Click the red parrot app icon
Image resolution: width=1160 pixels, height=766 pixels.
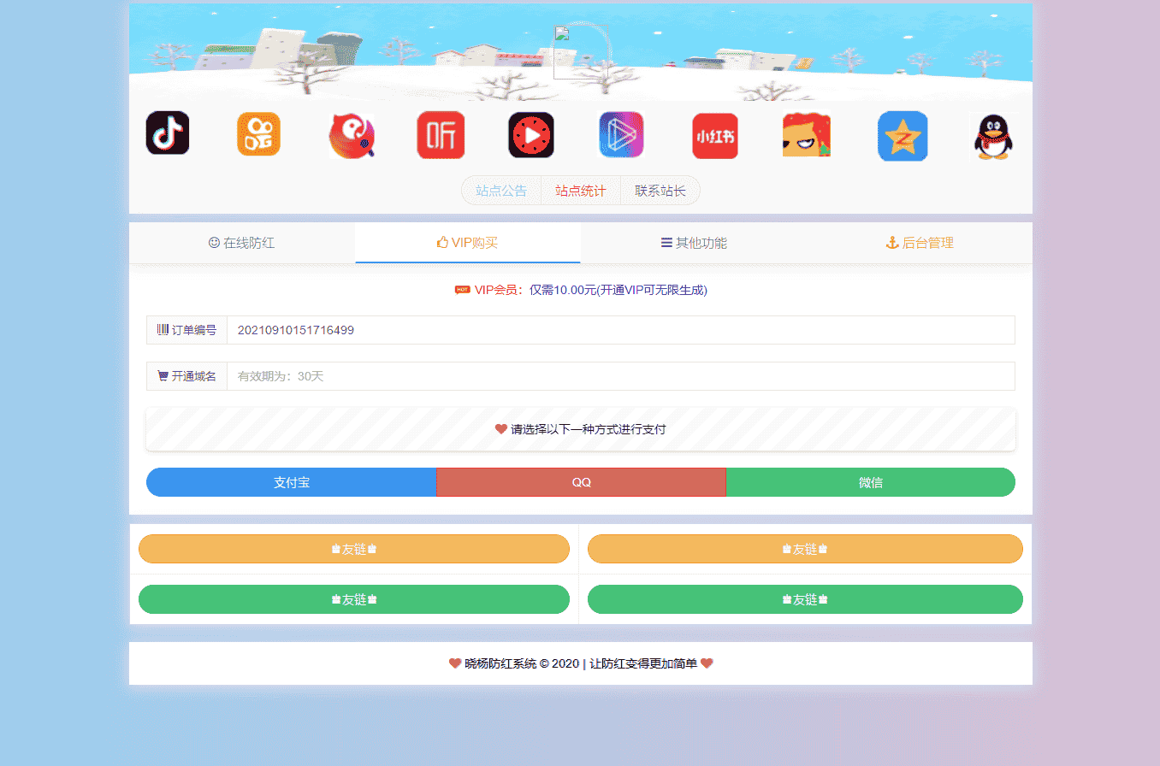tap(351, 136)
